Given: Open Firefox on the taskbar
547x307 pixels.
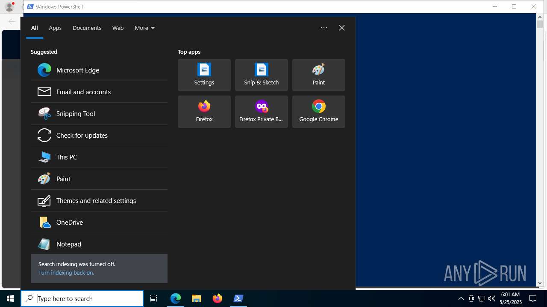Looking at the screenshot, I should pyautogui.click(x=218, y=298).
